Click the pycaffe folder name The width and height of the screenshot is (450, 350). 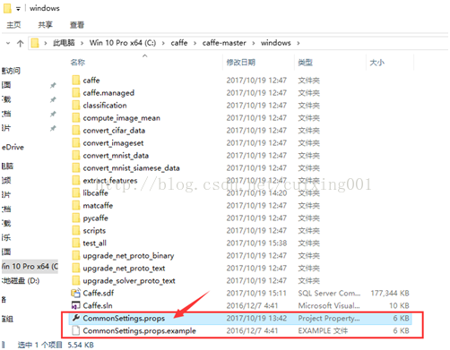96,218
